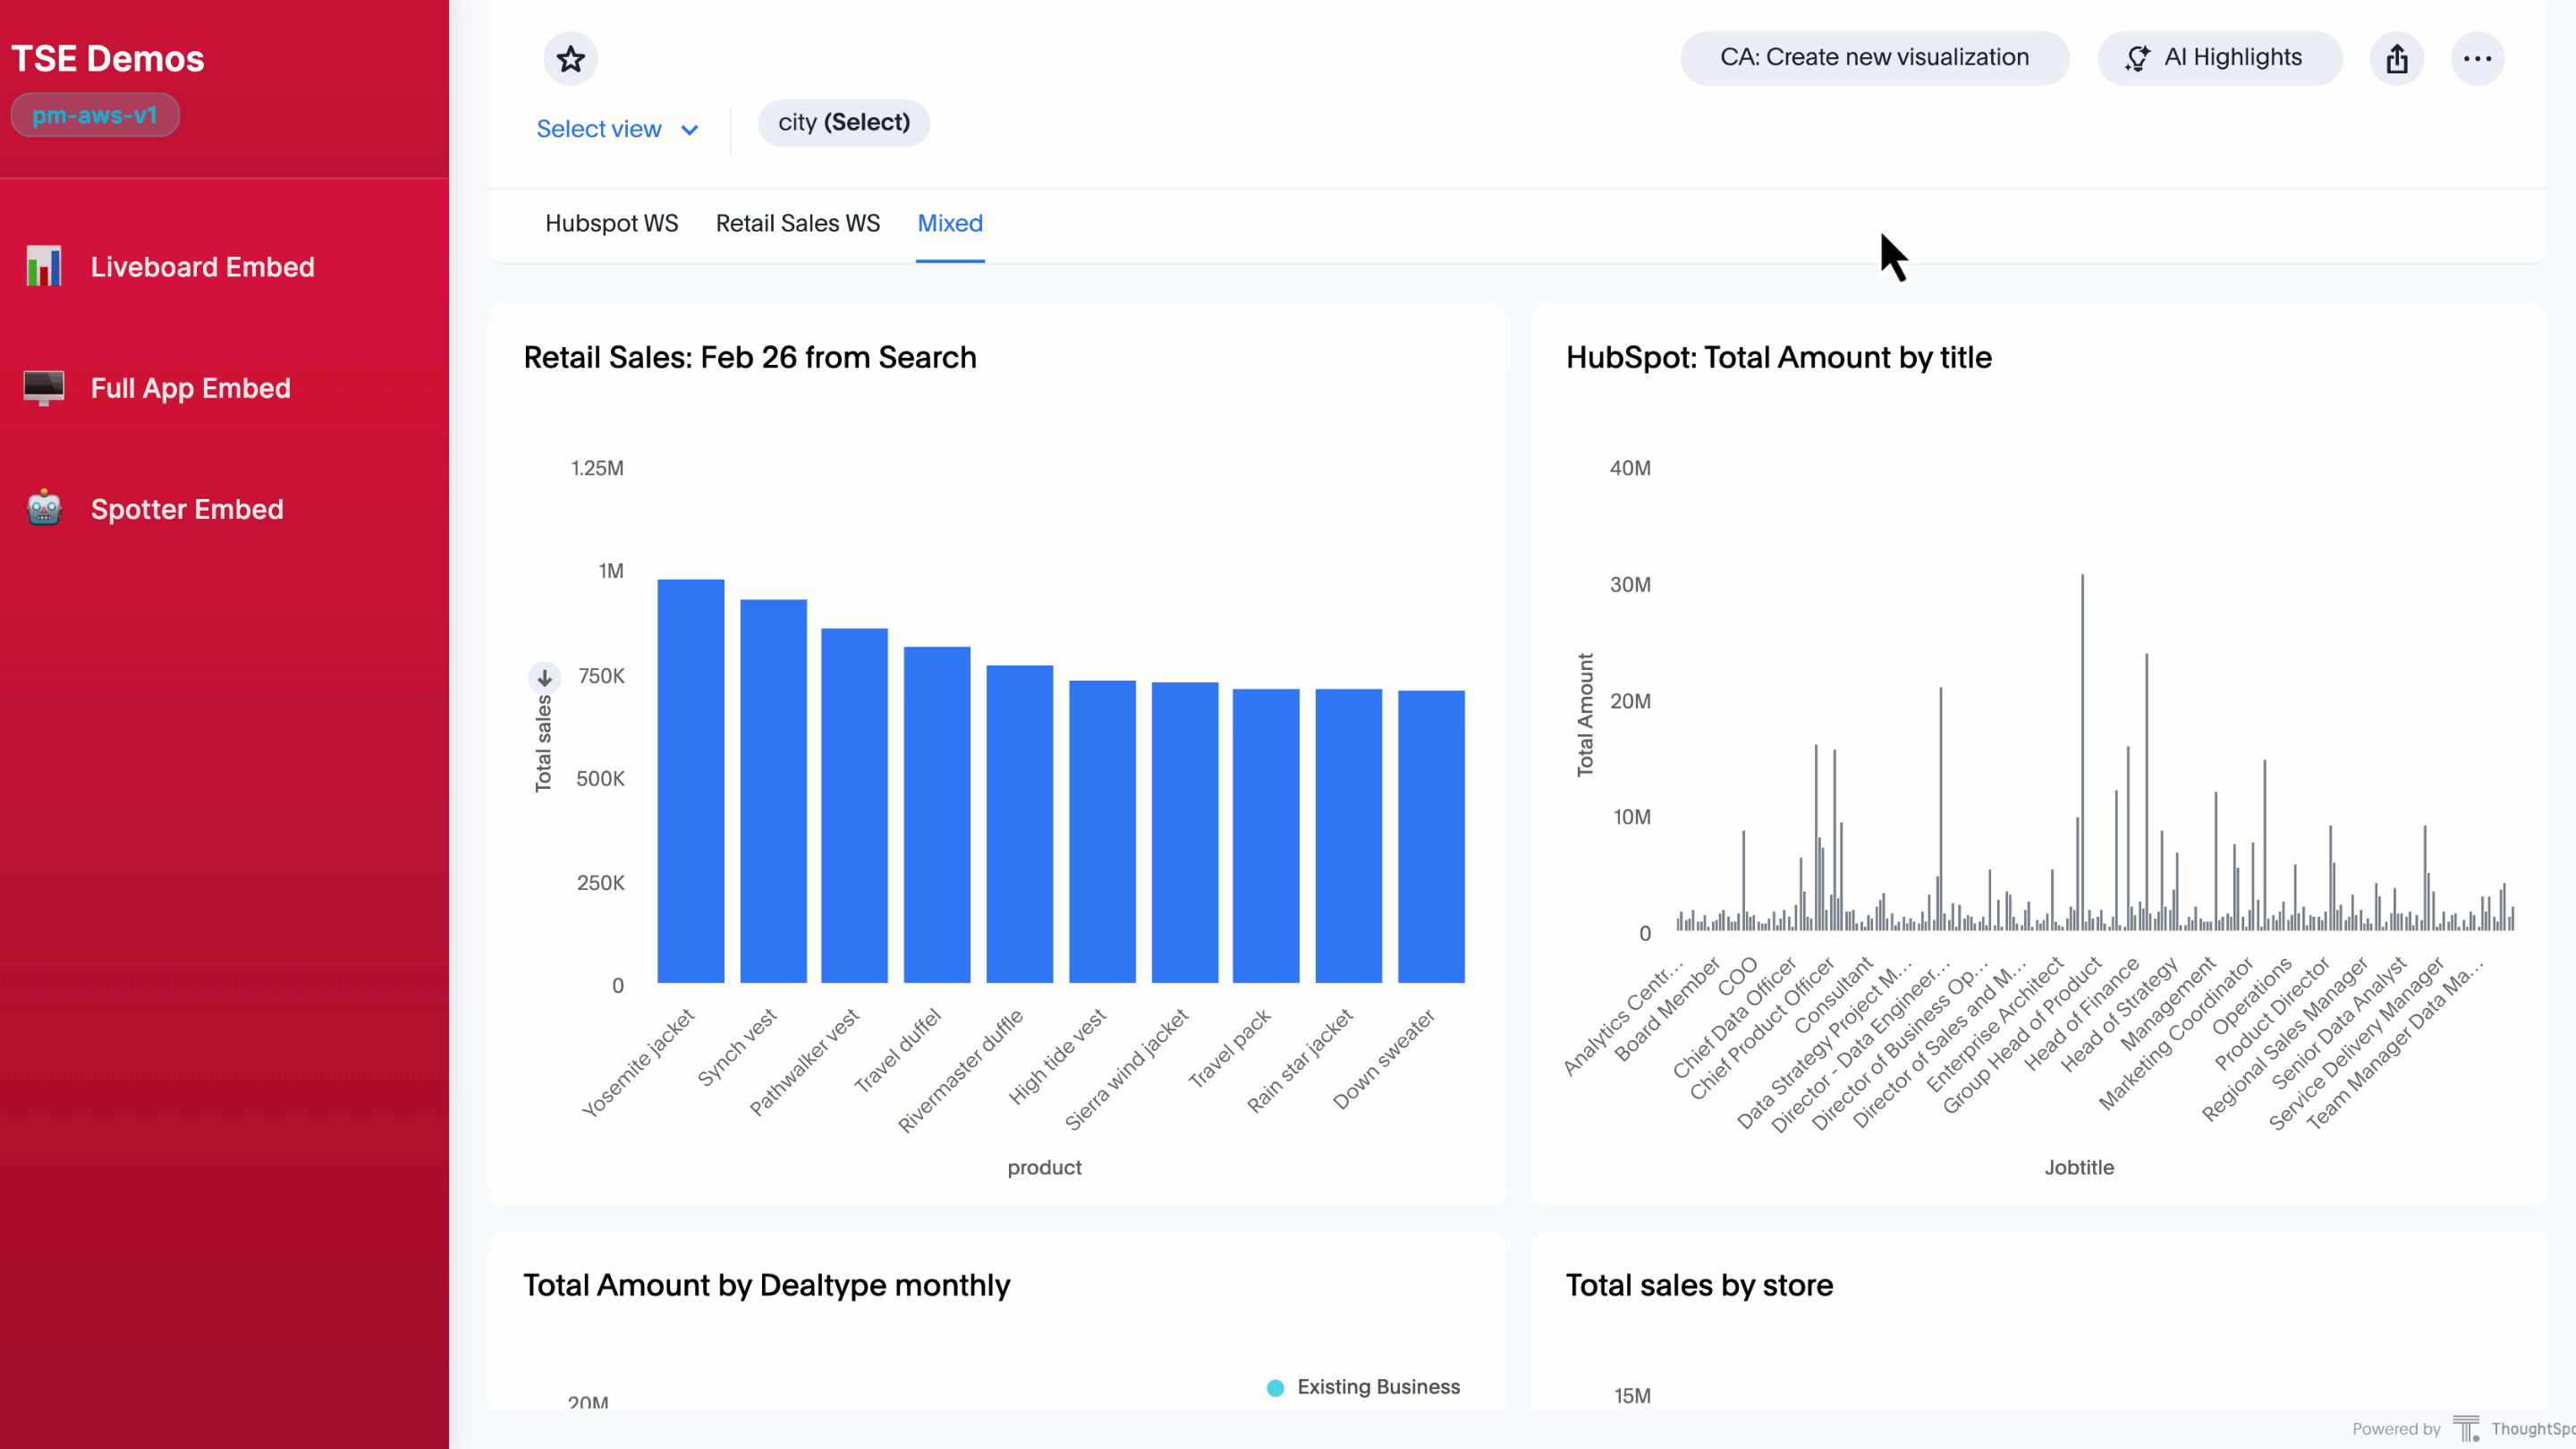Favorite the liveboard using the star icon
The width and height of the screenshot is (2576, 1449).
(x=570, y=58)
